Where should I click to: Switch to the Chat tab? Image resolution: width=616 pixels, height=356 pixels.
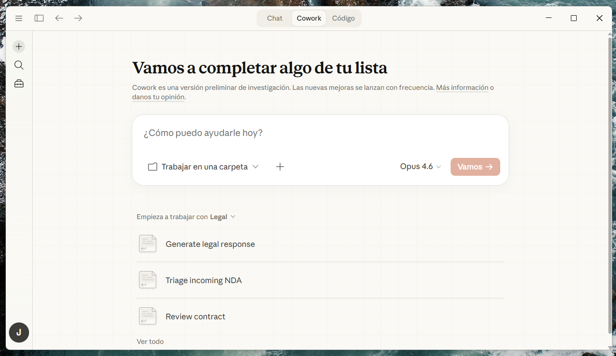274,18
